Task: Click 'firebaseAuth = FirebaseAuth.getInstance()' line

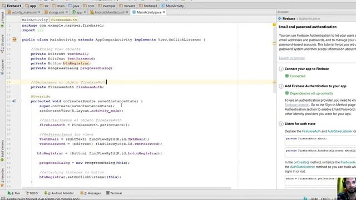Action: 85,125
